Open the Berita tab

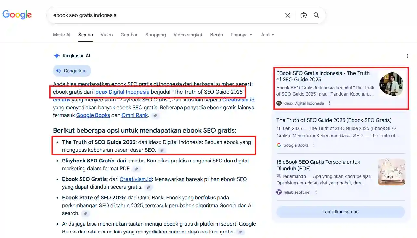(x=217, y=35)
